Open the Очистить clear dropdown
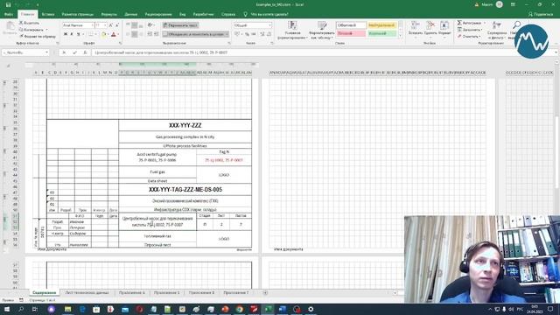The width and height of the screenshot is (560, 315). click(469, 36)
